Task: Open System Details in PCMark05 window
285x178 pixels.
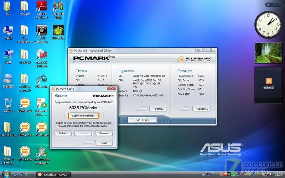Action: pos(159,109)
